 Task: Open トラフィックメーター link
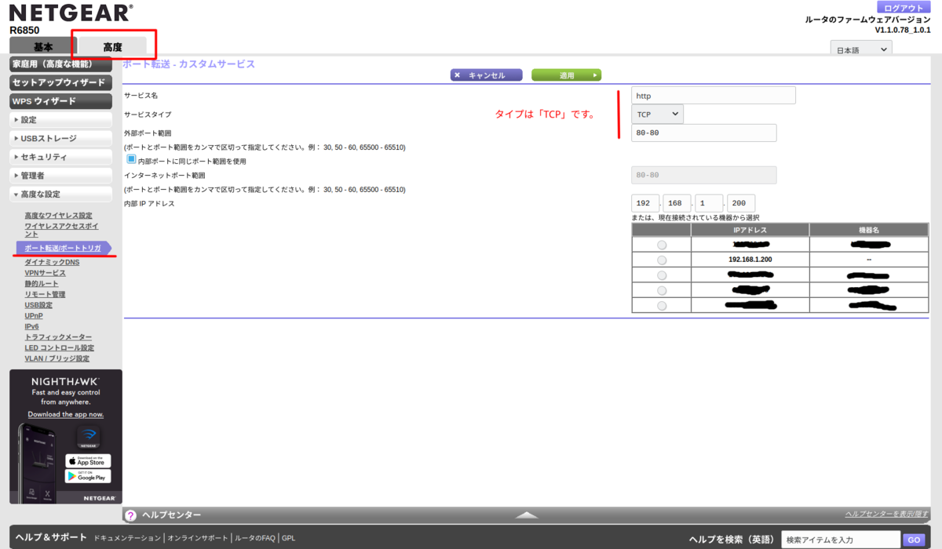pyautogui.click(x=58, y=337)
